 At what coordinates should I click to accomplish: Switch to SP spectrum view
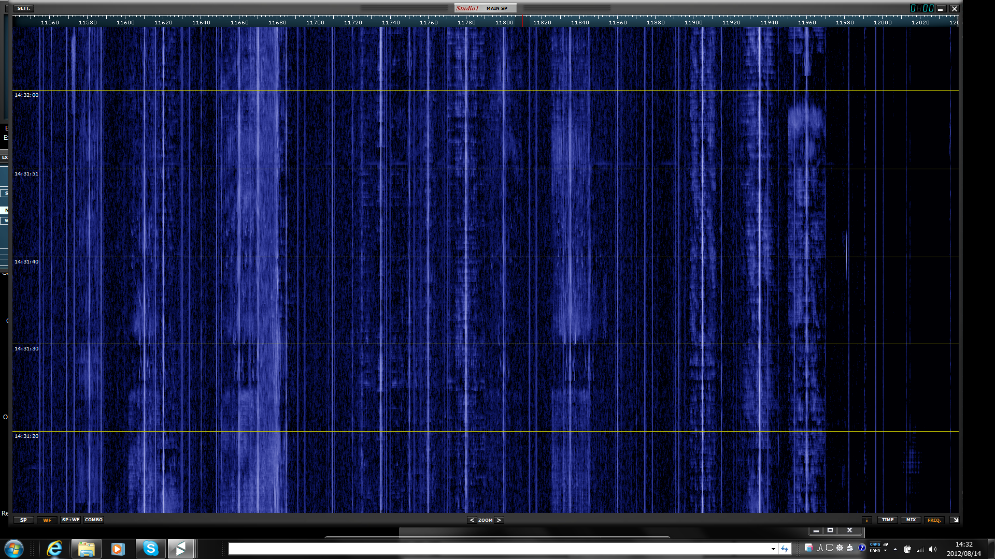[x=23, y=520]
